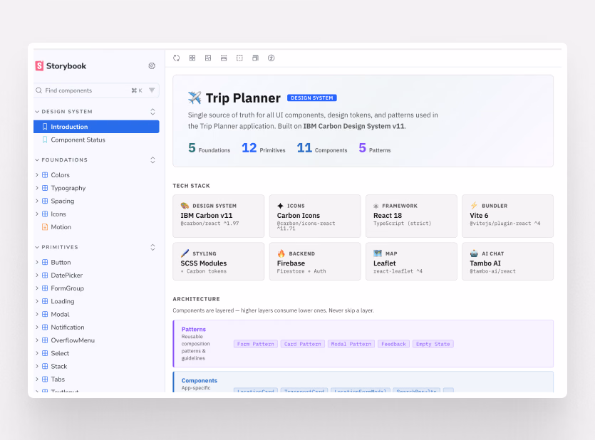Click the sparkle icon on Icons card

pyautogui.click(x=281, y=206)
